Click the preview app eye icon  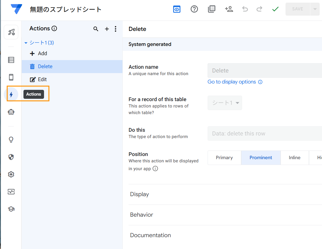click(177, 9)
